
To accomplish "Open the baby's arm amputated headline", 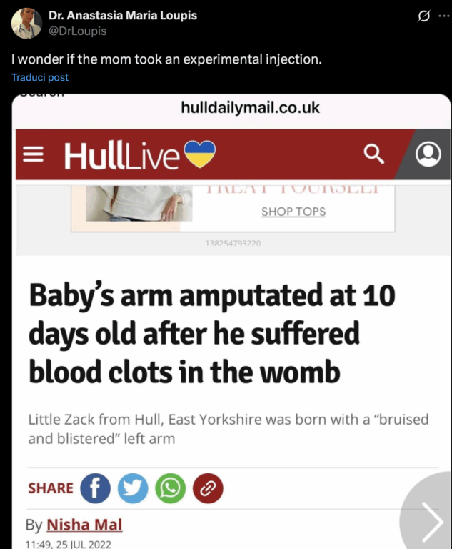I will [x=212, y=332].
